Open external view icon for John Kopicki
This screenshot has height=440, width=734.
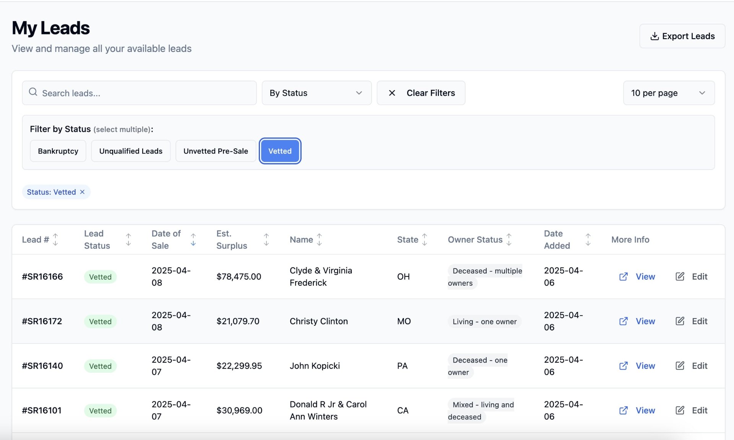(623, 366)
